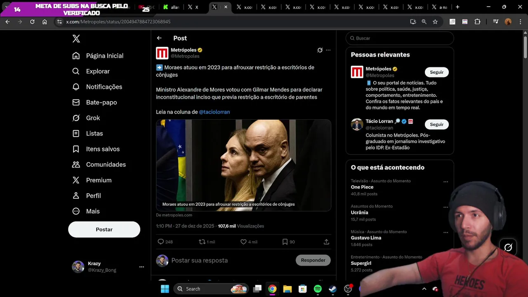Open media control icon in toolbar

point(496,21)
